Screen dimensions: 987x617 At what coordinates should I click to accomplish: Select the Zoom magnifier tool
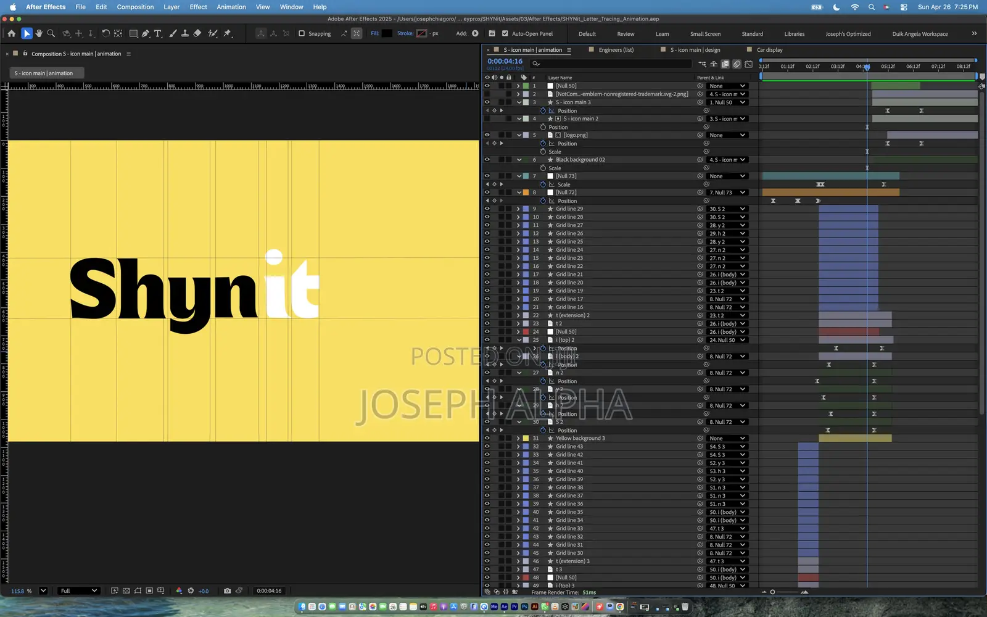tap(51, 33)
